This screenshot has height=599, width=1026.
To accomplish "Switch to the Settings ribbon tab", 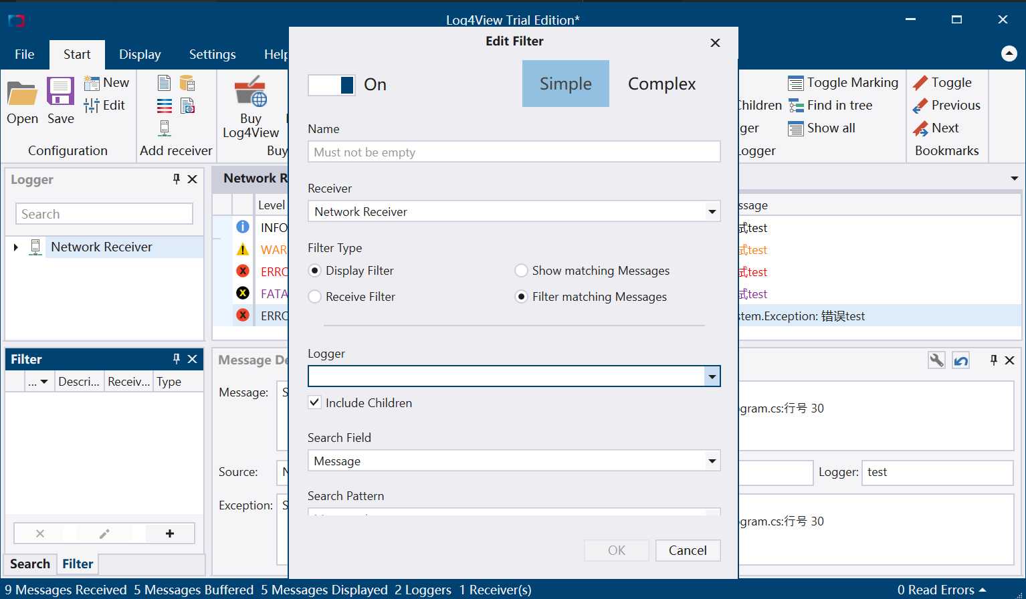I will [x=212, y=54].
